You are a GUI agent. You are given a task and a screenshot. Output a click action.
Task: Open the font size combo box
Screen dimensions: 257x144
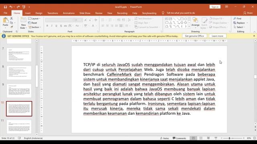[x=78, y=20]
